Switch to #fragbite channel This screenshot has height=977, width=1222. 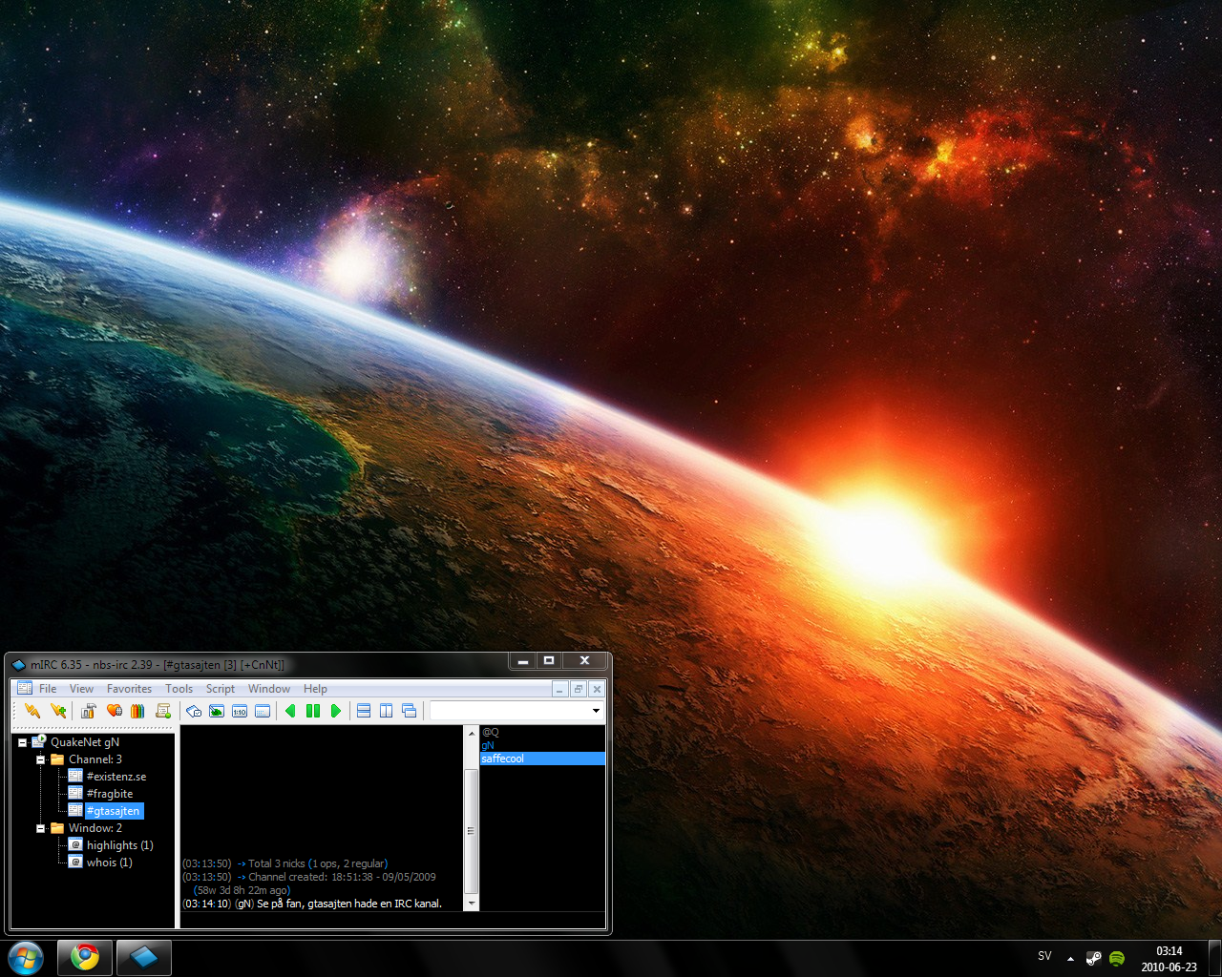pyautogui.click(x=109, y=794)
